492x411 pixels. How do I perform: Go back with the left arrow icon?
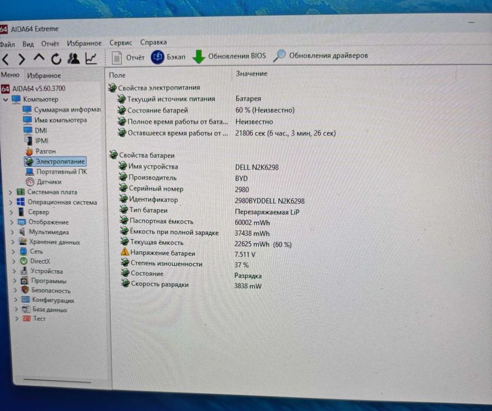pyautogui.click(x=5, y=59)
